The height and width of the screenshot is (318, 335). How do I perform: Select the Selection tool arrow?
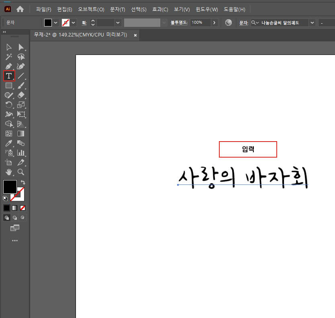click(x=9, y=47)
